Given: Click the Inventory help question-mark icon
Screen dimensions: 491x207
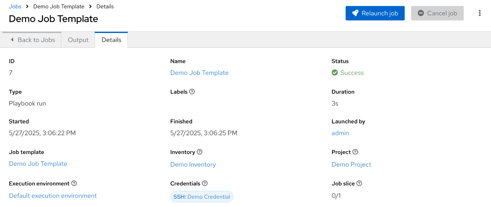Looking at the screenshot, I should pos(200,152).
